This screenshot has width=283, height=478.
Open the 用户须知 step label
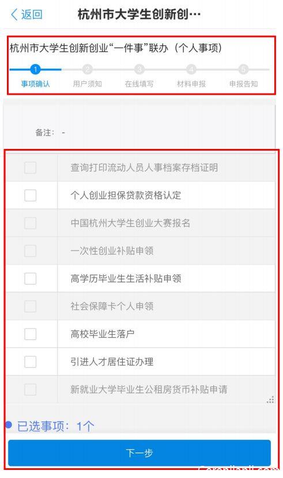click(88, 84)
